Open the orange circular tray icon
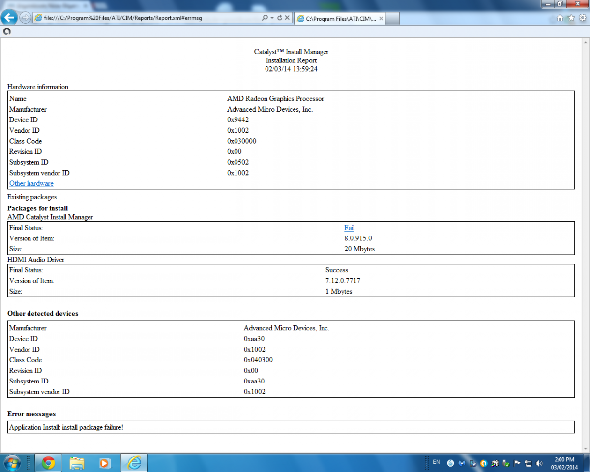This screenshot has width=590, height=472. 484,463
